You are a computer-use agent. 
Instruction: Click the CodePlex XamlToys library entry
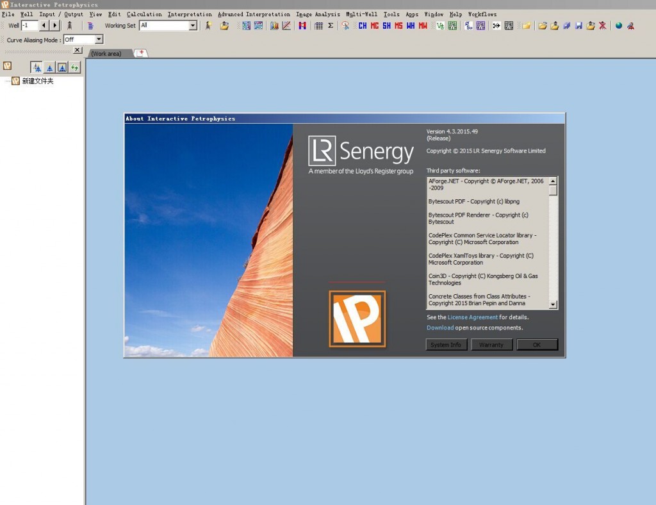pyautogui.click(x=480, y=259)
